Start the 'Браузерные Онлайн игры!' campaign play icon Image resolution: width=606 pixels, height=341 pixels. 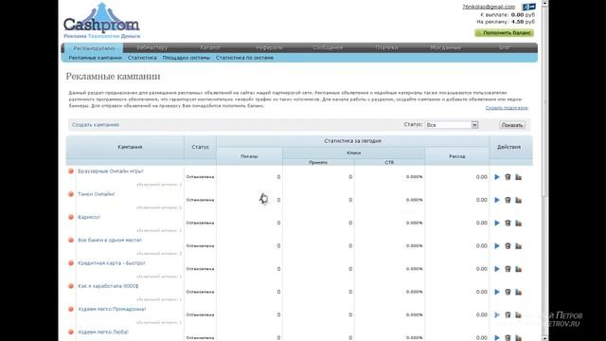coord(497,177)
